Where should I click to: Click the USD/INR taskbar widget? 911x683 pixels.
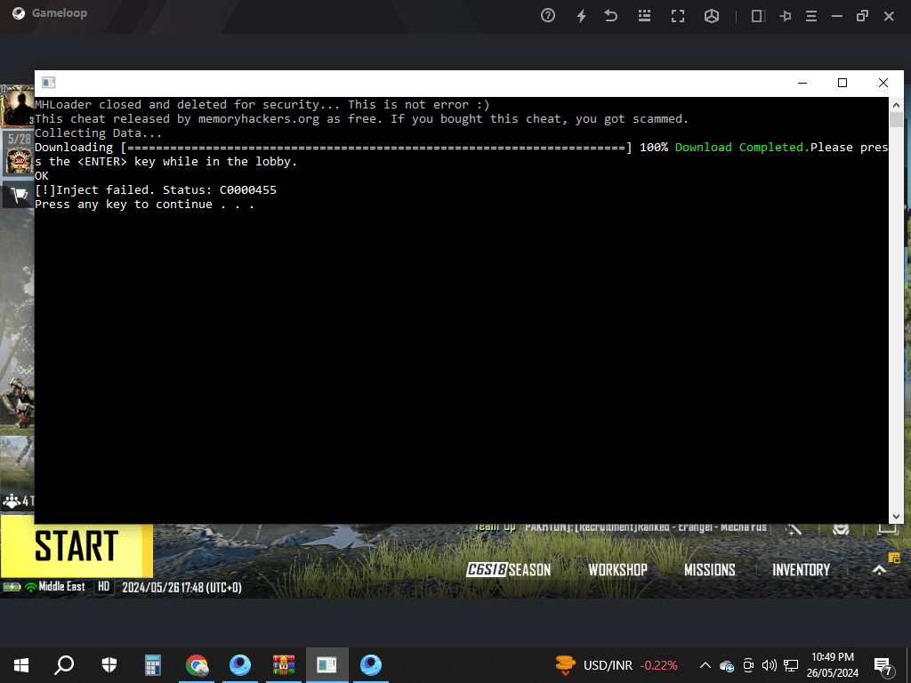[x=616, y=665]
